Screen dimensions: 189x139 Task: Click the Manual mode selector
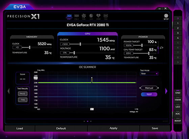[149, 88]
